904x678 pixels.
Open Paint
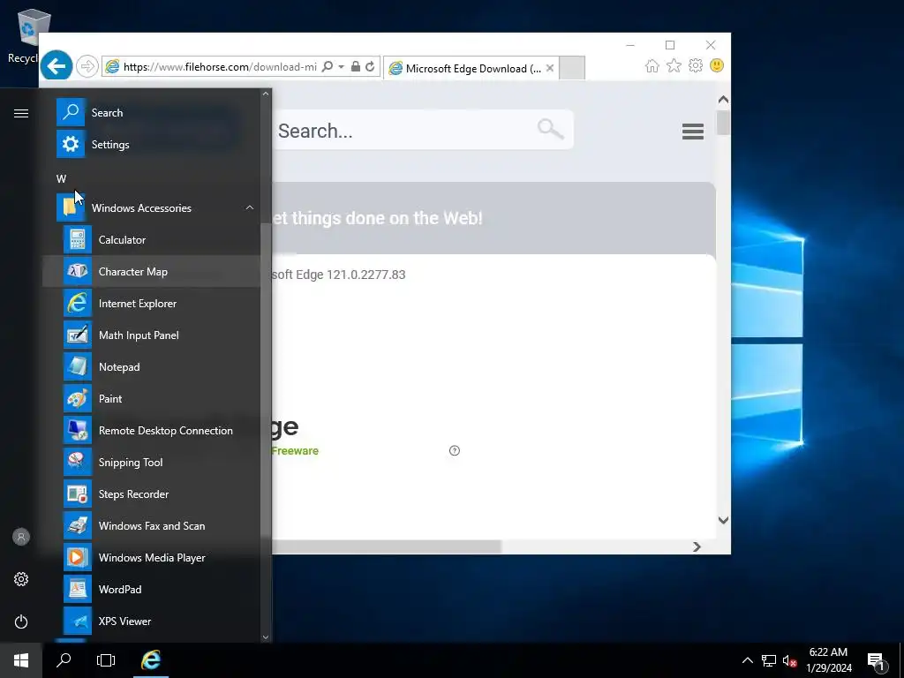point(151,398)
